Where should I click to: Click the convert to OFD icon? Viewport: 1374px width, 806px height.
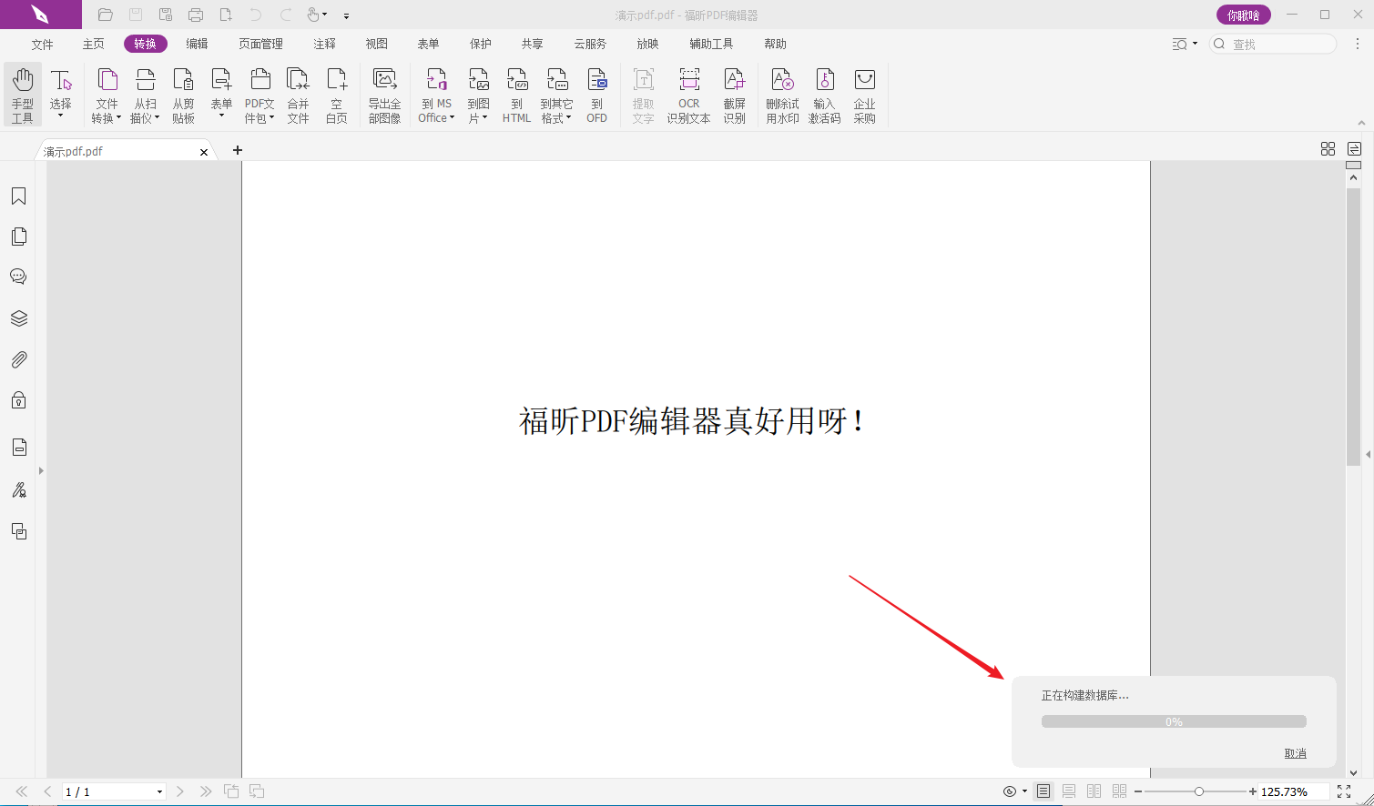point(596,95)
